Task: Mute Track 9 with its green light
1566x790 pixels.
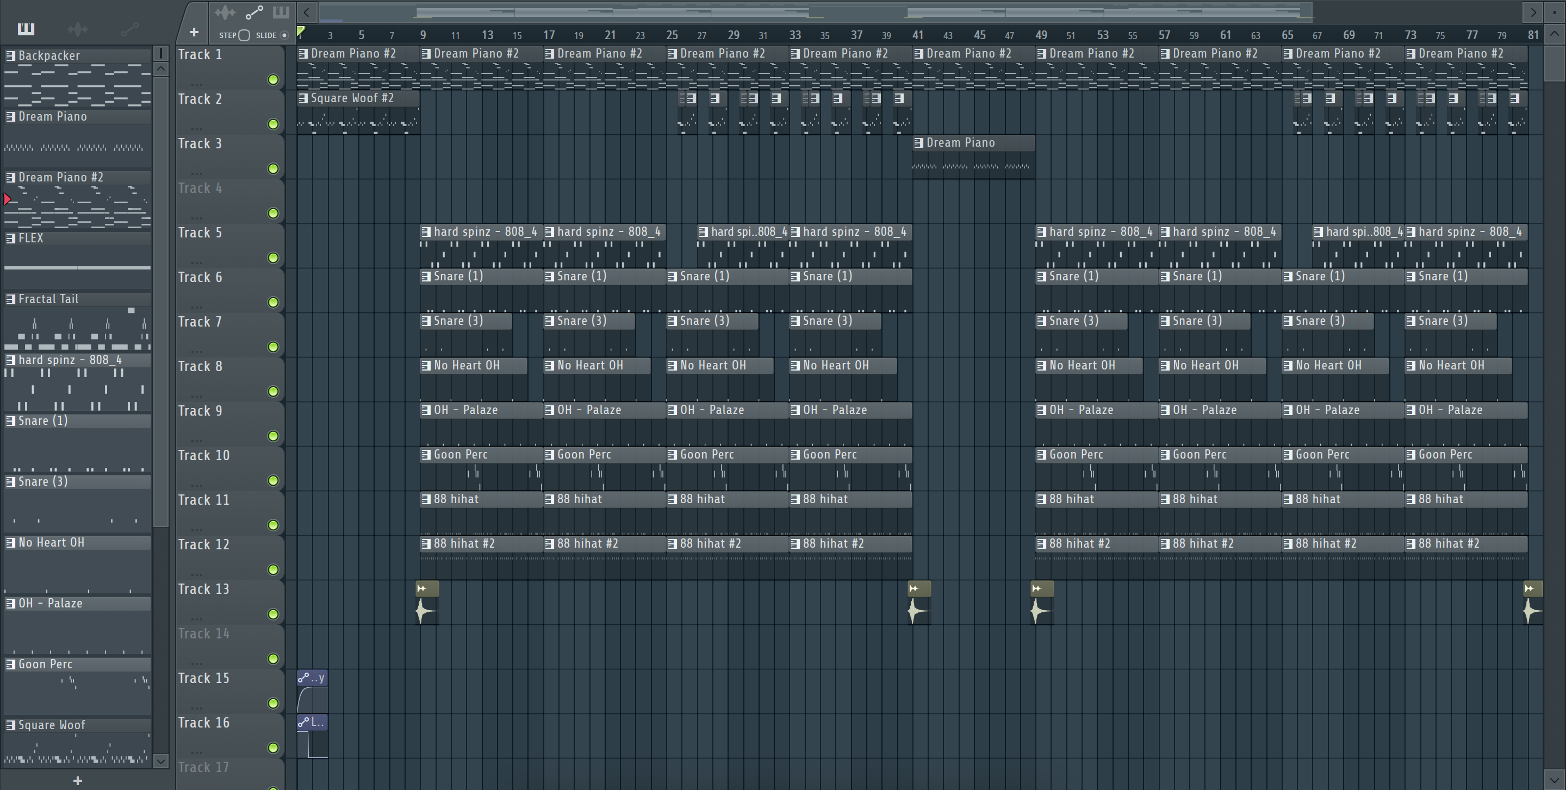Action: 274,435
